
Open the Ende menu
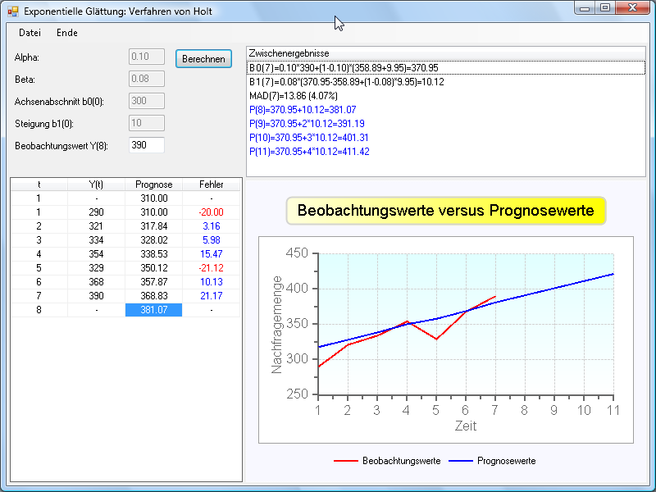[67, 33]
